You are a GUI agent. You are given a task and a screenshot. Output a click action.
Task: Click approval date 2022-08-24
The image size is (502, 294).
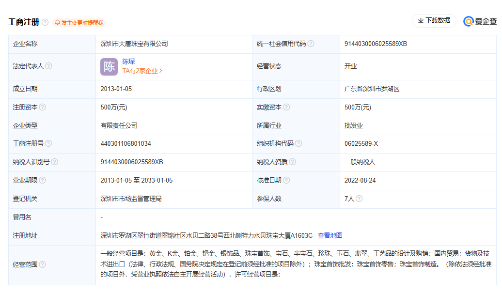(360, 181)
